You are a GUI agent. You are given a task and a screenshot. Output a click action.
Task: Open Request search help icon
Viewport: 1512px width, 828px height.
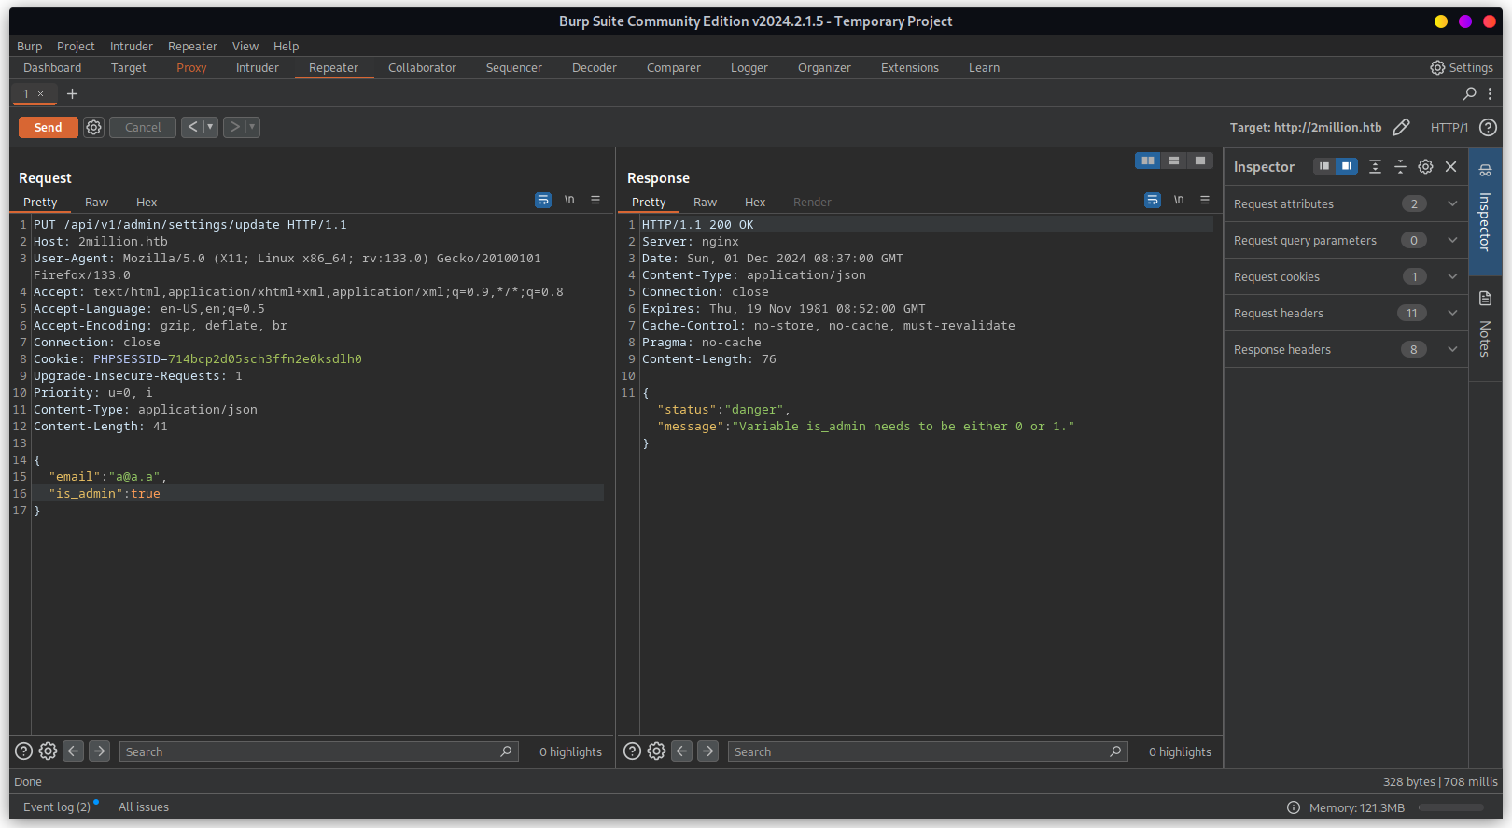23,751
